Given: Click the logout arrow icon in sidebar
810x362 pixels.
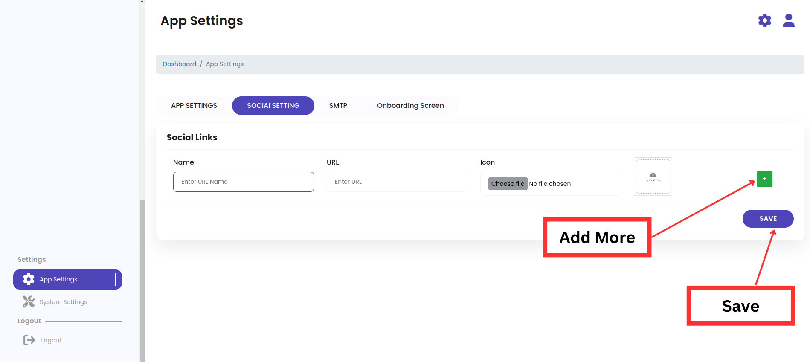Looking at the screenshot, I should [x=29, y=340].
